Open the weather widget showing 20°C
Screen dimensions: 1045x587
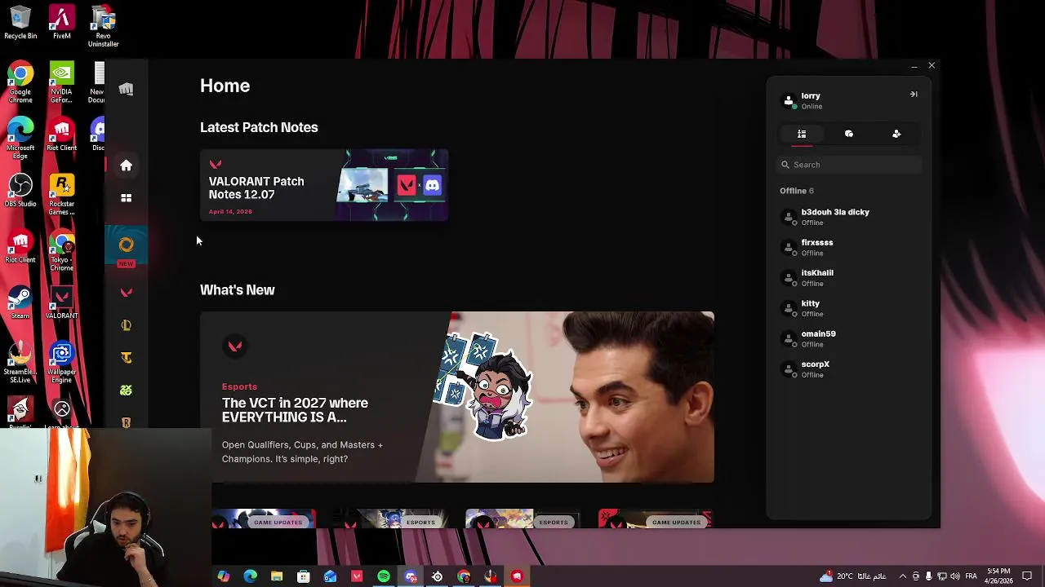click(x=852, y=576)
